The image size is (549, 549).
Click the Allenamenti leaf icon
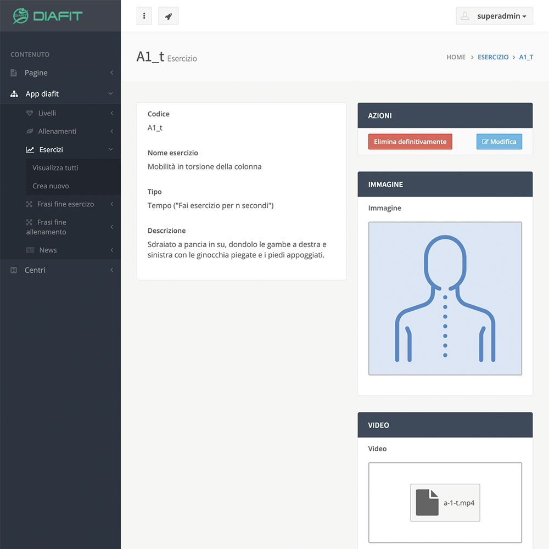click(30, 131)
